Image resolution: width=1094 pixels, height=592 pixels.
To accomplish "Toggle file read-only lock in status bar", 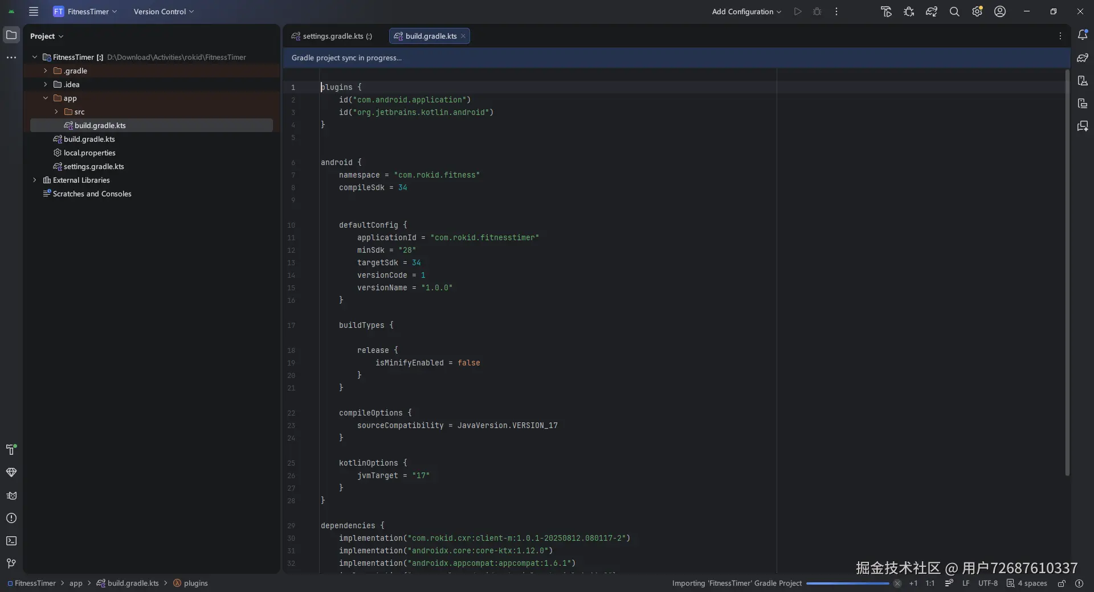I will (1062, 583).
